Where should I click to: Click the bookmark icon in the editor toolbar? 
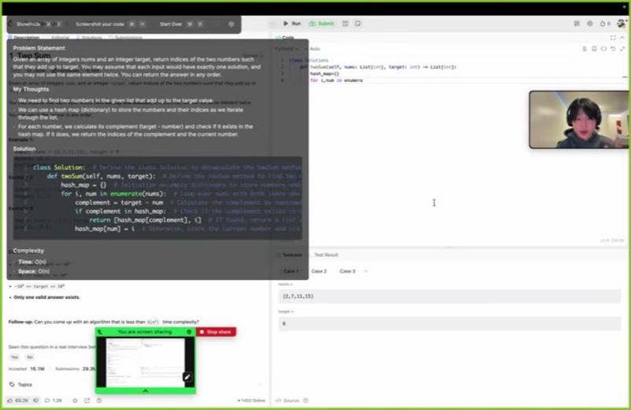[x=594, y=49]
